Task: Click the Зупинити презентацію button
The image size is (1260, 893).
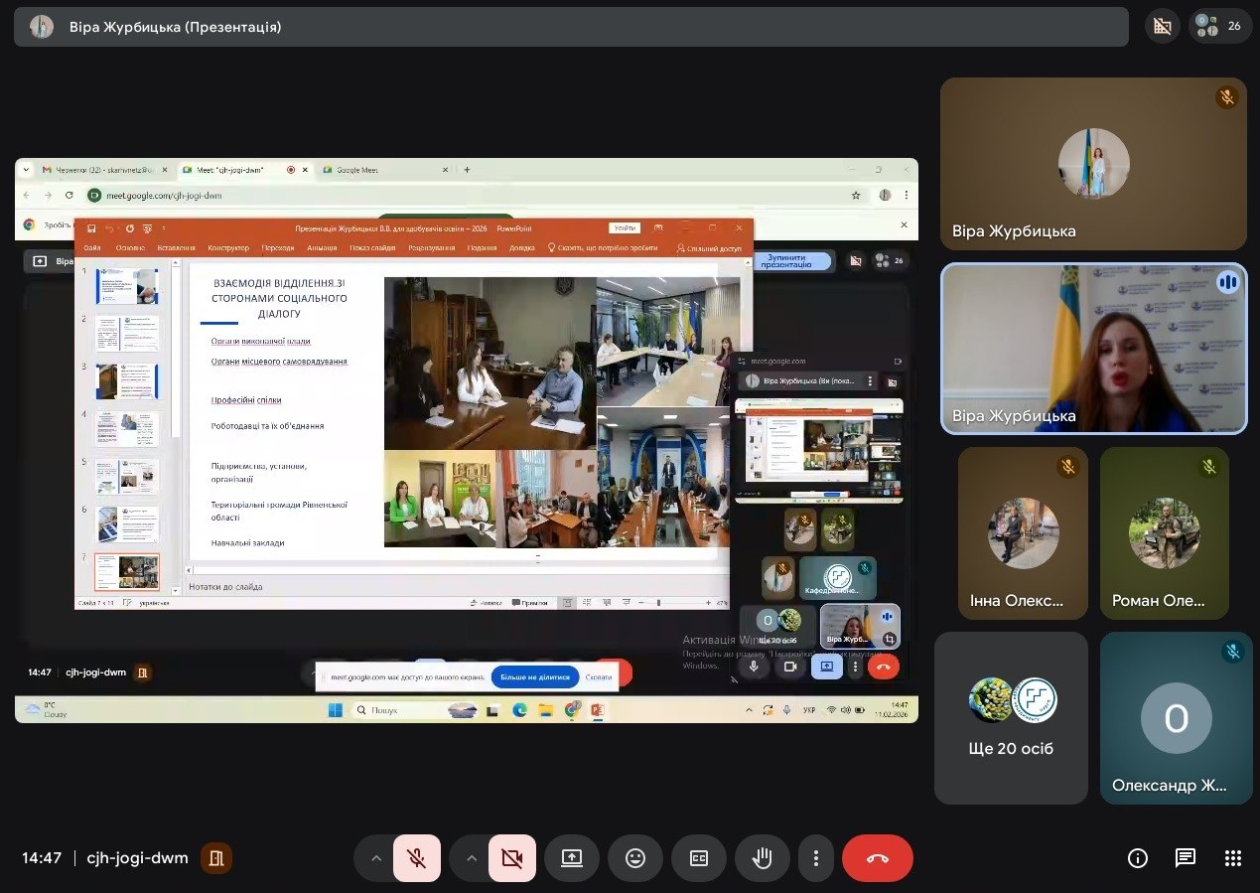Action: [x=789, y=261]
